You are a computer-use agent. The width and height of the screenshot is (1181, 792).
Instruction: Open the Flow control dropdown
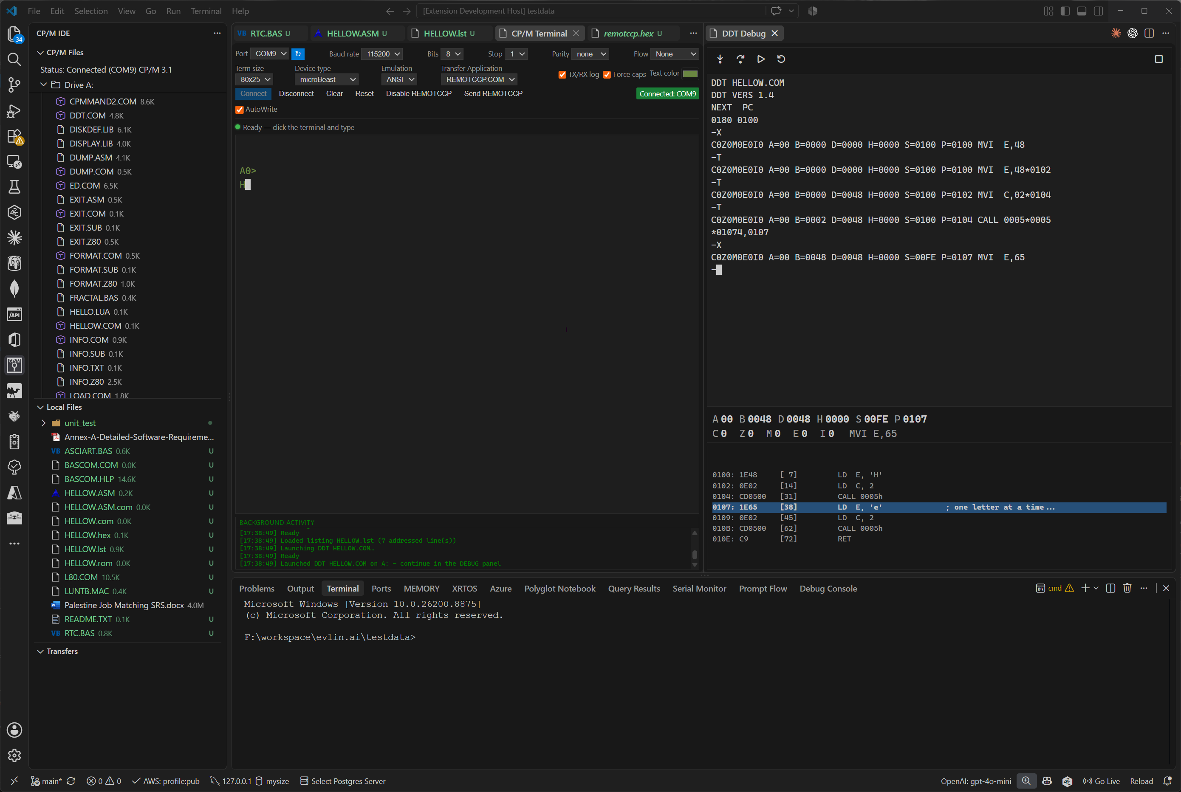[675, 54]
